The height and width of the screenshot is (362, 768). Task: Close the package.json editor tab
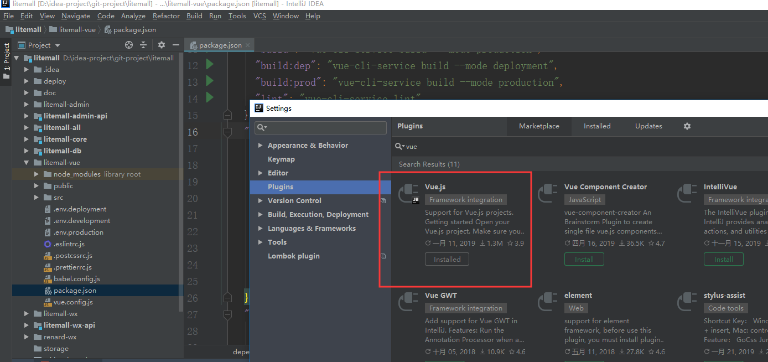pos(247,45)
